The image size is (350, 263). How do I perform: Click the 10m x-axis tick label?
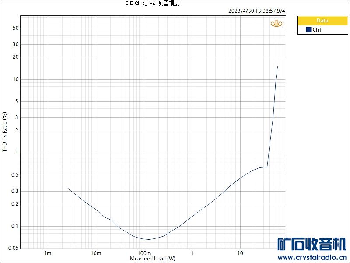pyautogui.click(x=96, y=253)
